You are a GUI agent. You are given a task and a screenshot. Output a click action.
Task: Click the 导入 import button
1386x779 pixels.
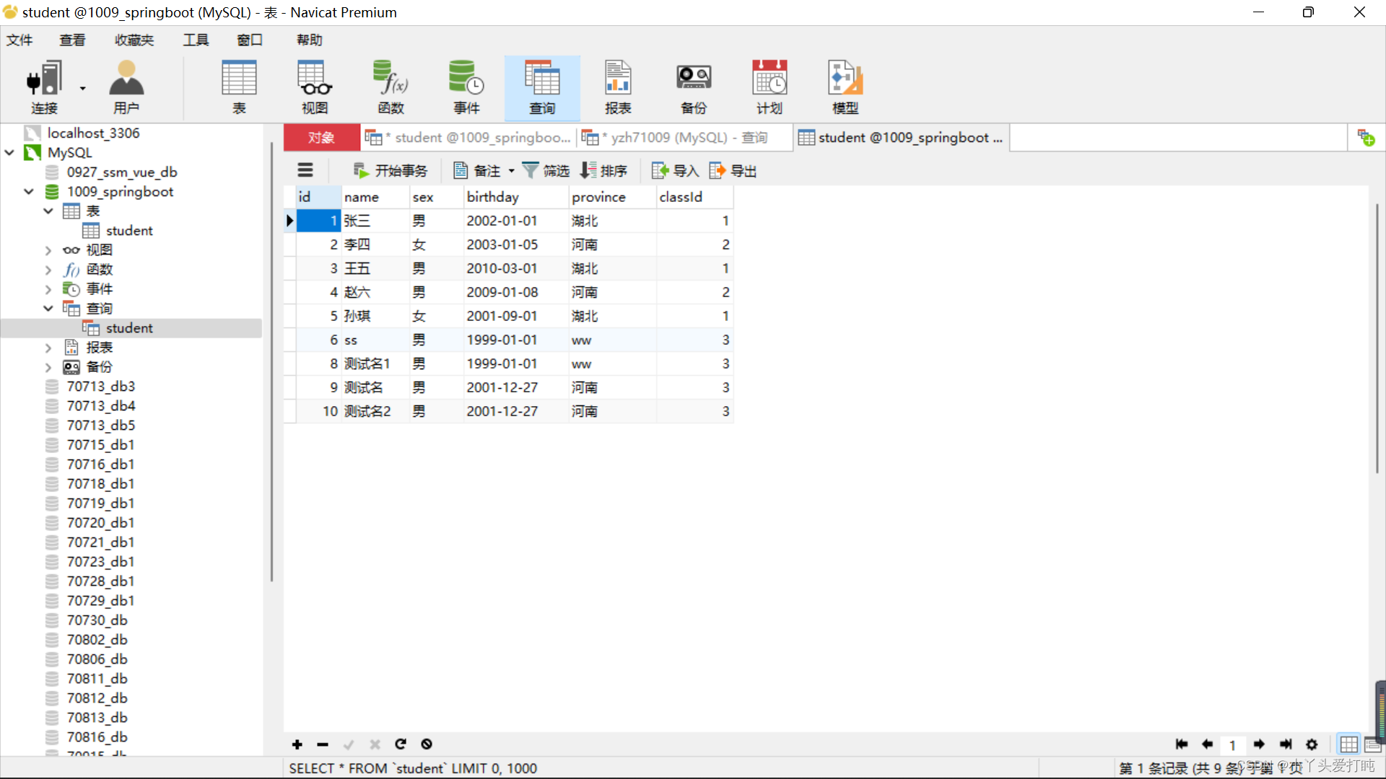click(x=675, y=170)
